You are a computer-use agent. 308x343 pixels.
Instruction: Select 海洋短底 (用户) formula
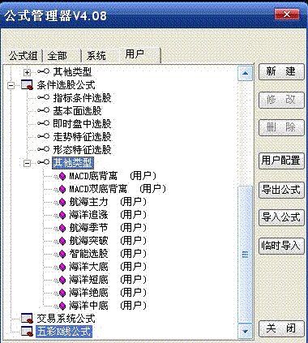[x=108, y=280]
